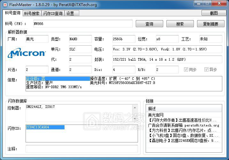The image size is (229, 160).
Task: Switch to the 料号查询 tab
Action: [12, 13]
